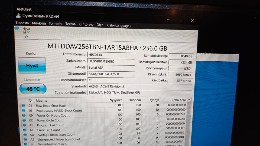
Task: Click raw value 00000000004B
Action: click(174, 137)
